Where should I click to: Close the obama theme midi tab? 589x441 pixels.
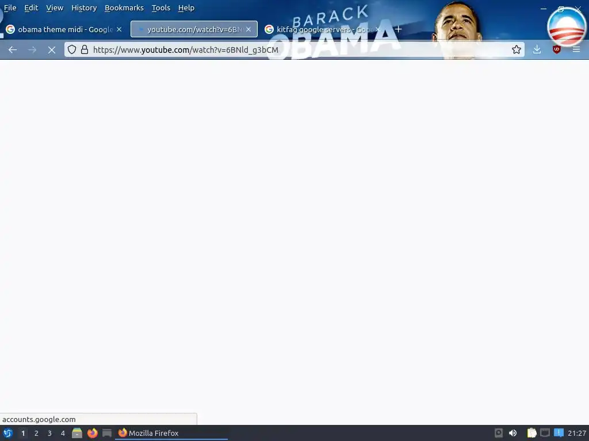pos(119,29)
